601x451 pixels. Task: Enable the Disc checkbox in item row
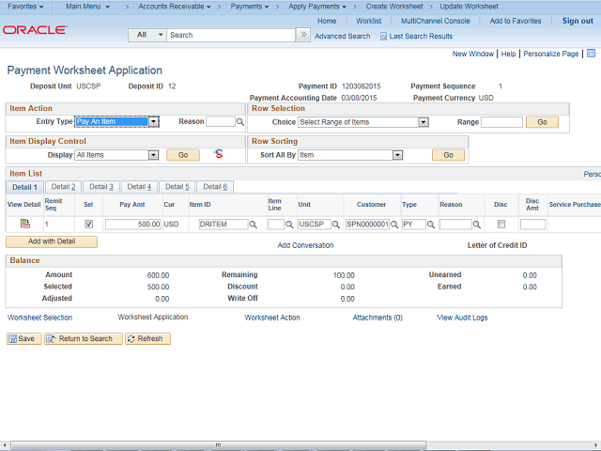[x=501, y=225]
